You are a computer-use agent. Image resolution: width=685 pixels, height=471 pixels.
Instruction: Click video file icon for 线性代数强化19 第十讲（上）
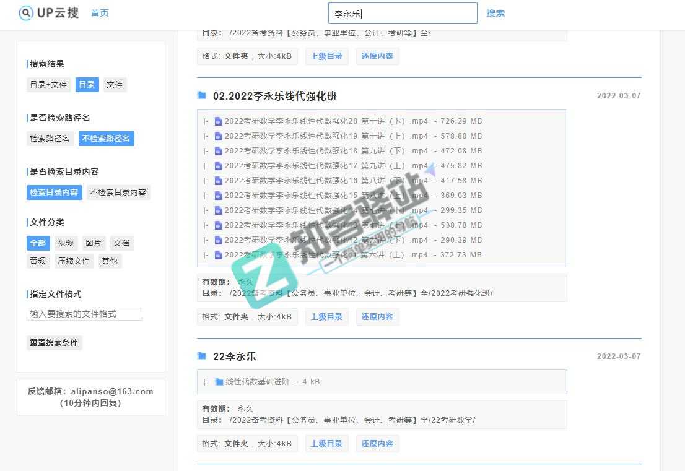[x=218, y=136]
